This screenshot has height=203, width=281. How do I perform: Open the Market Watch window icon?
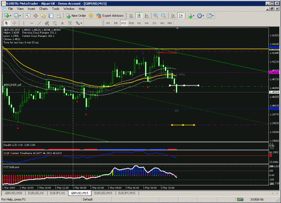(27, 16)
